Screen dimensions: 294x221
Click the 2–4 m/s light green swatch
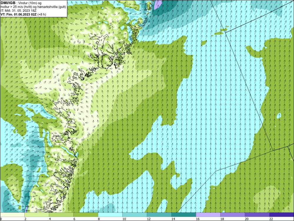pos(37,215)
